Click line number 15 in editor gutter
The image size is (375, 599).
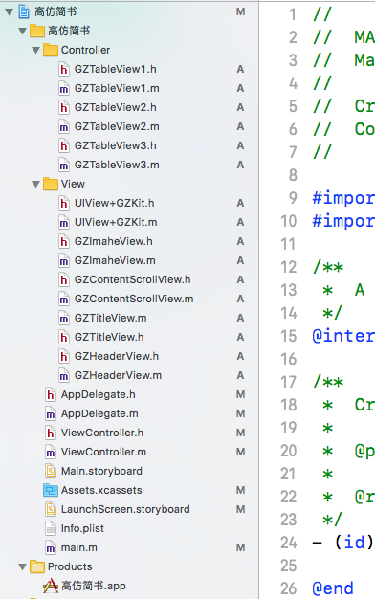(x=289, y=336)
